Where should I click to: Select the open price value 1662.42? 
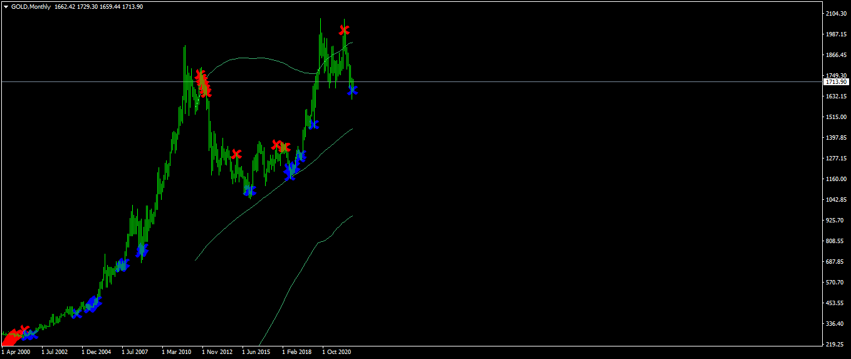(x=66, y=6)
